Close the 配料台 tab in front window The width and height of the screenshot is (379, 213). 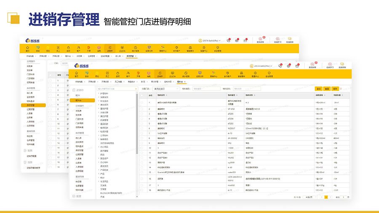pos(185,82)
